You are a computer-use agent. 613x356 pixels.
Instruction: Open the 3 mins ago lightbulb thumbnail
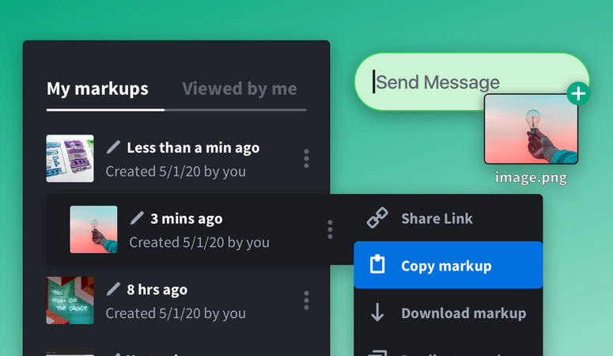point(93,229)
